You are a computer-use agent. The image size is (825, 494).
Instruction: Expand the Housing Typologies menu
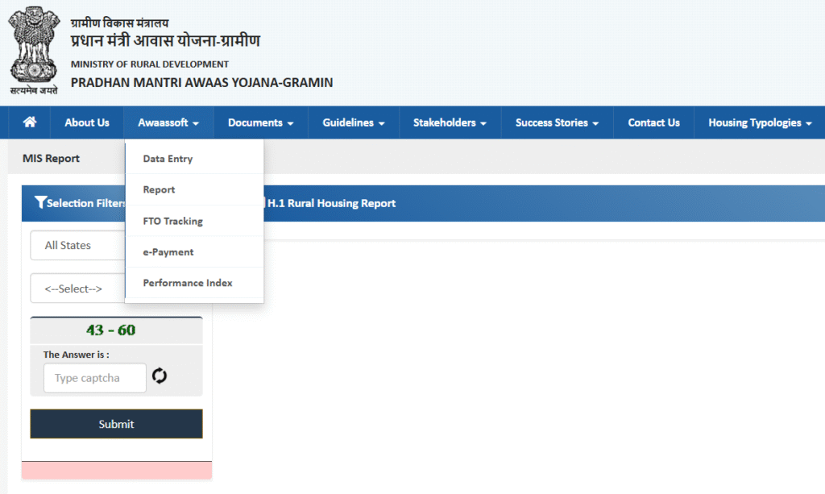(760, 122)
